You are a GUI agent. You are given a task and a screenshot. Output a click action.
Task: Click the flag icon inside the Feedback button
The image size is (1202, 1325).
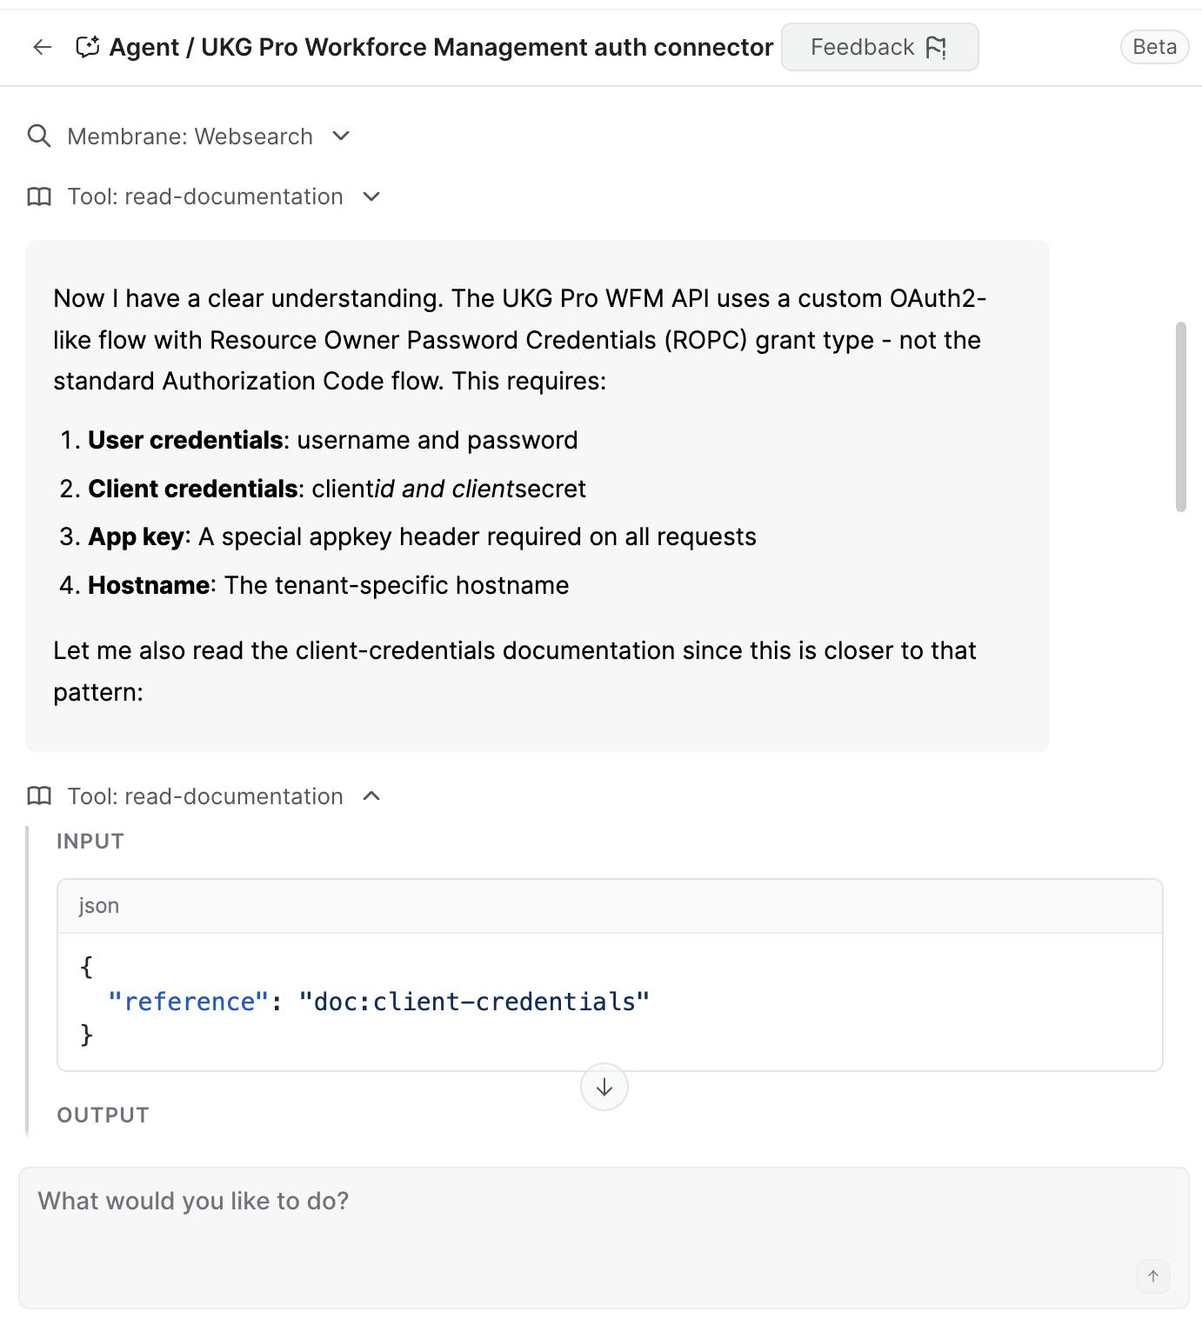point(938,48)
